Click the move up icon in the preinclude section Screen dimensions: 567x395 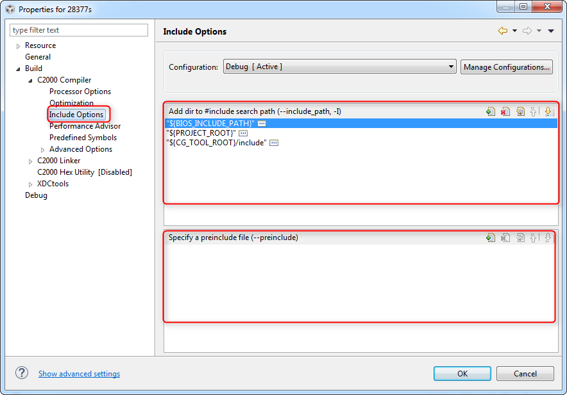(534, 238)
